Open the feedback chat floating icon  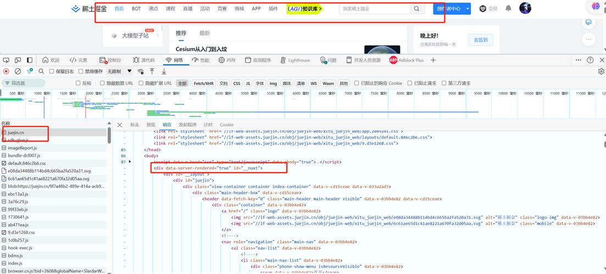588,22
